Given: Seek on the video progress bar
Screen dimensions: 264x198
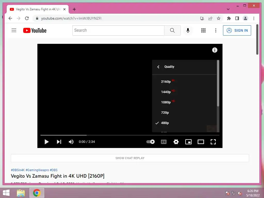Looking at the screenshot, I should click(130, 135).
